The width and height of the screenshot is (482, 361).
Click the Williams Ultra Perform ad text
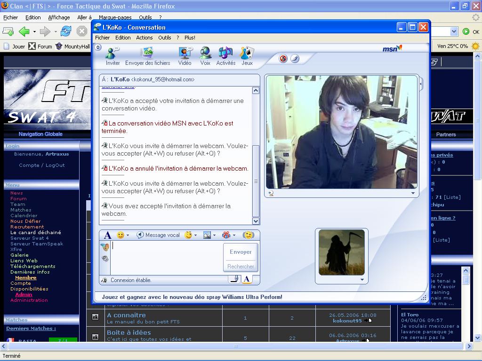click(x=192, y=297)
